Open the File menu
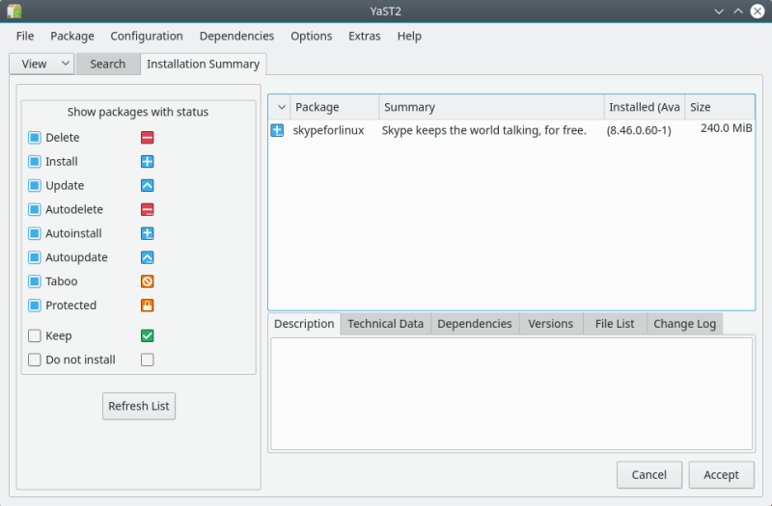Screen dimensions: 772x506 [25, 37]
